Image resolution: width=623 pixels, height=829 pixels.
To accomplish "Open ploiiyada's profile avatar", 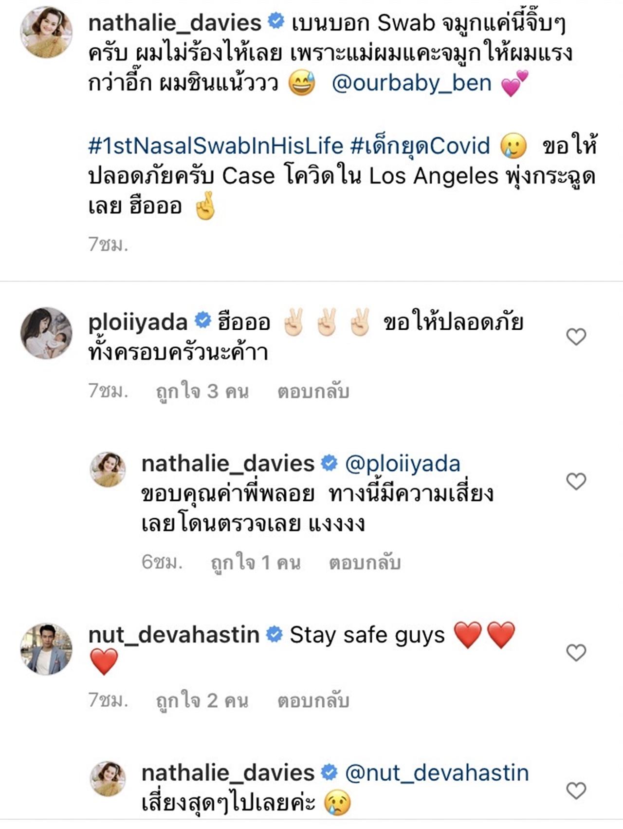I will pyautogui.click(x=46, y=333).
